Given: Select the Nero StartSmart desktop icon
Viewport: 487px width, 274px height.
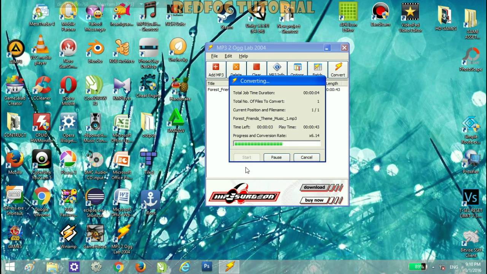Looking at the screenshot, I should click(68, 54).
